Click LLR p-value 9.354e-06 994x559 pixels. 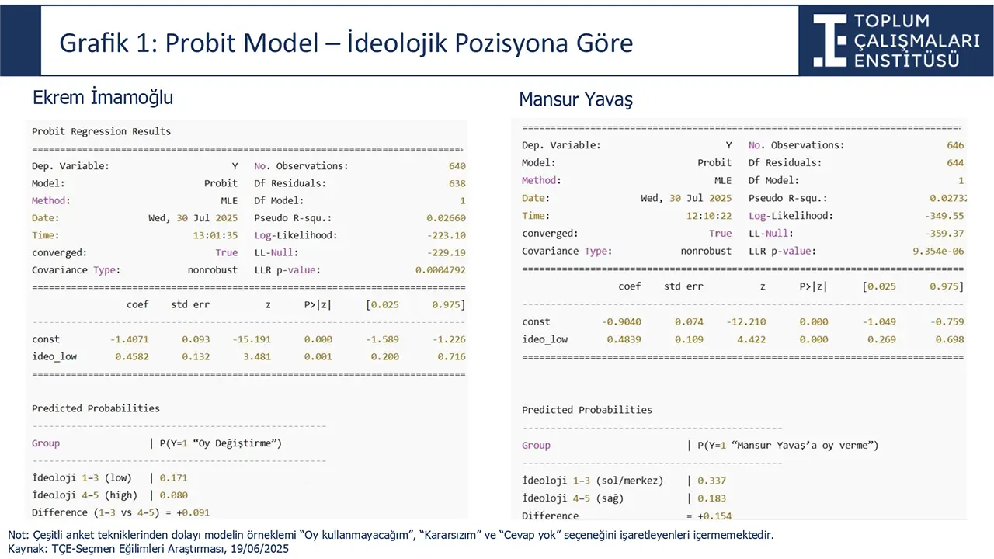coord(939,252)
